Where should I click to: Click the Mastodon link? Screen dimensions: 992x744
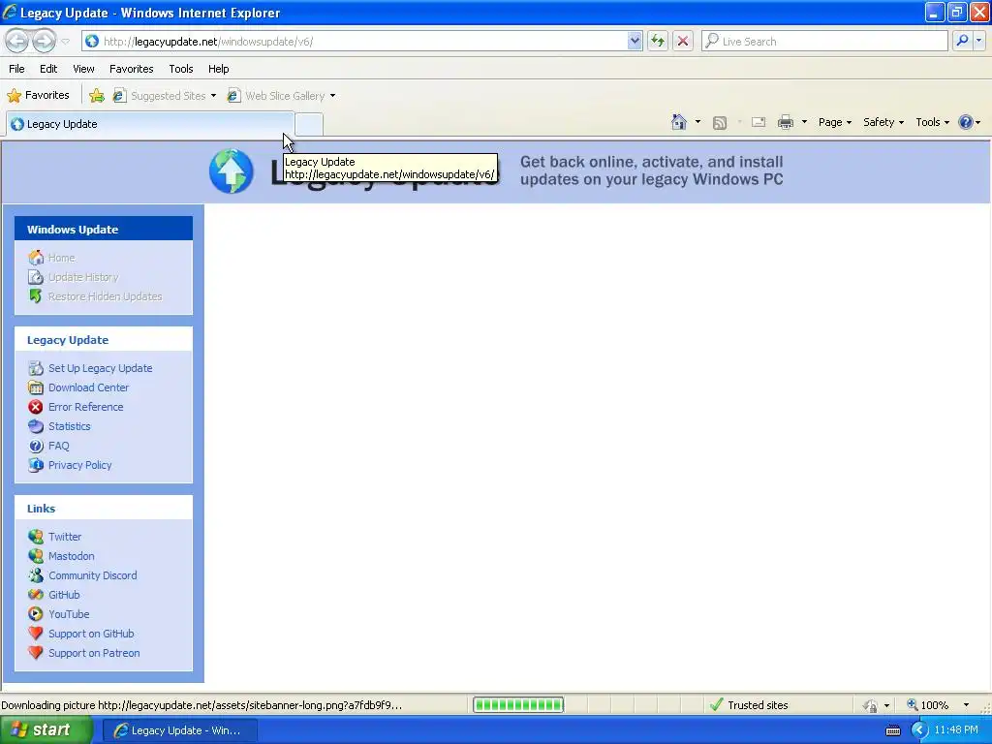pyautogui.click(x=71, y=556)
